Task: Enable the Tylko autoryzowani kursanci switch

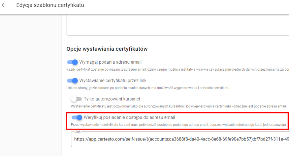Action: click(76, 99)
